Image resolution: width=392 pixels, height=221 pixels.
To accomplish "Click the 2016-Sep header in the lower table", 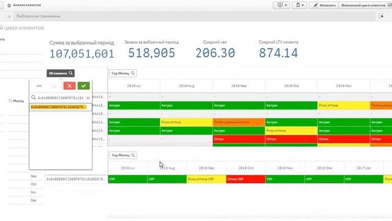I will tap(206, 168).
